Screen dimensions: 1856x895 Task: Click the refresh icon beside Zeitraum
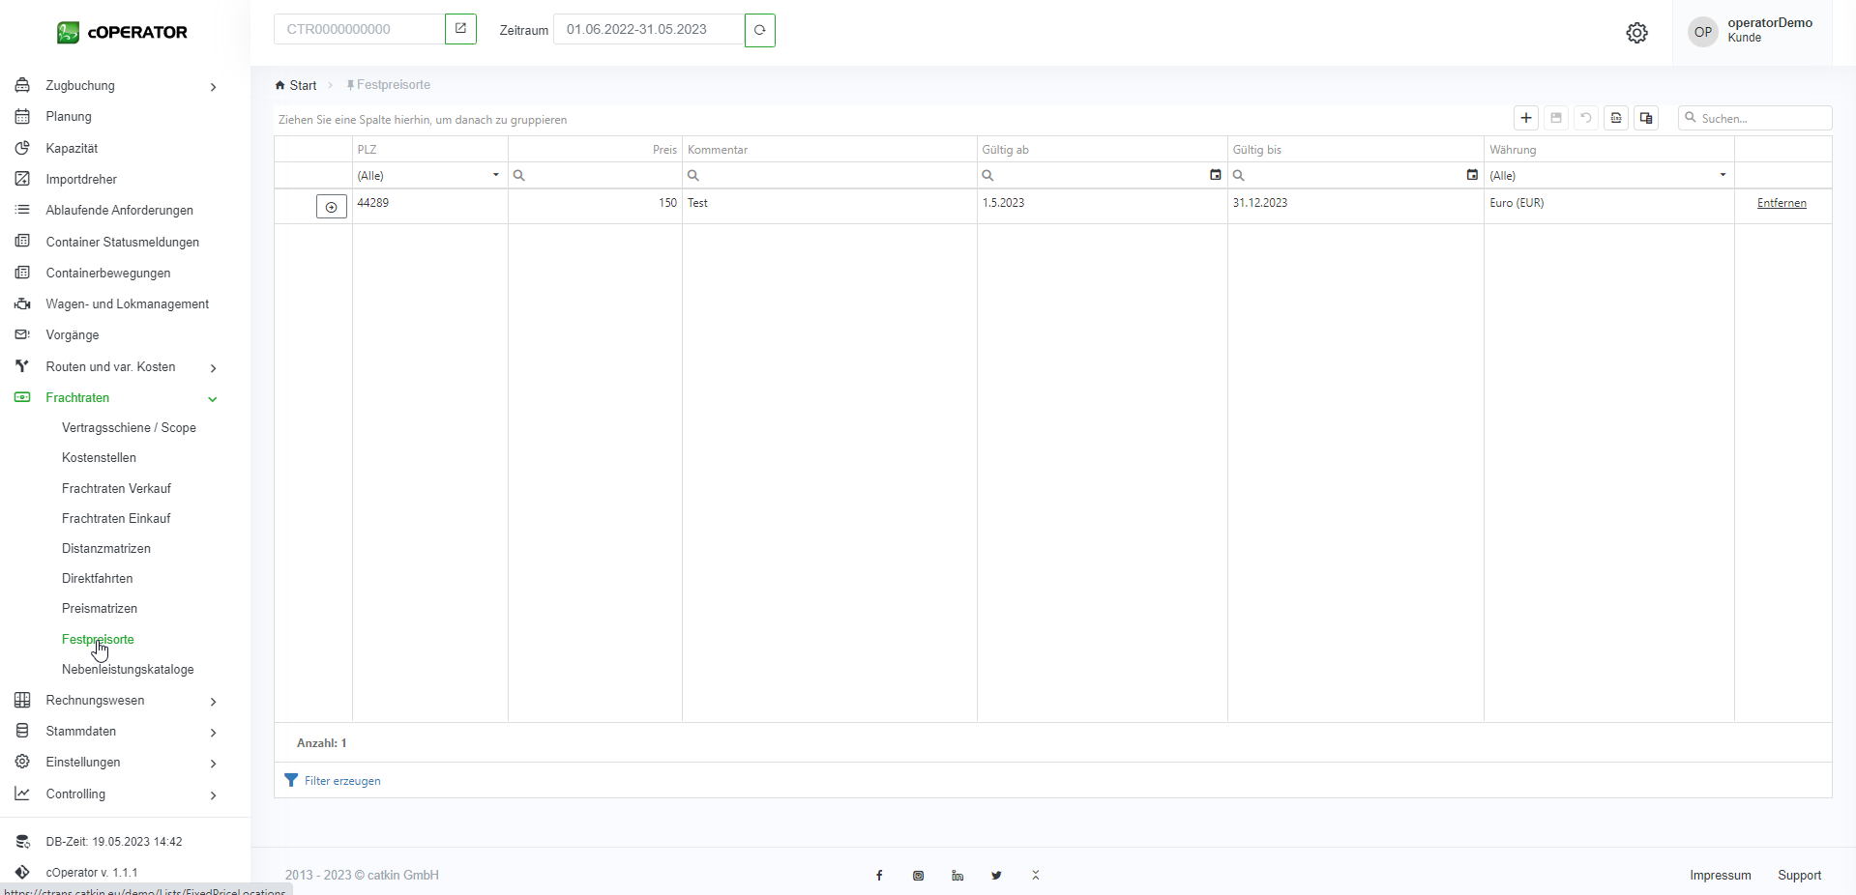(x=760, y=30)
